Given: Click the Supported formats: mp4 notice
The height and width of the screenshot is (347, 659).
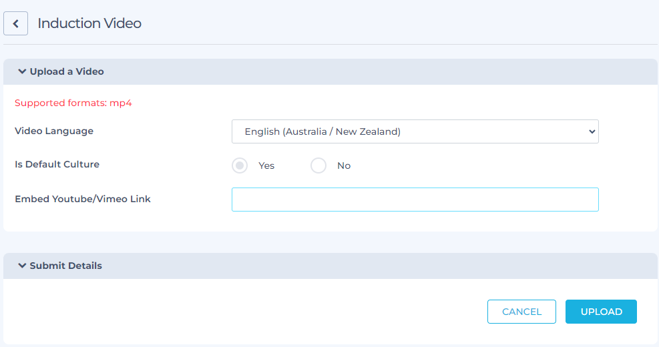Looking at the screenshot, I should tap(73, 103).
